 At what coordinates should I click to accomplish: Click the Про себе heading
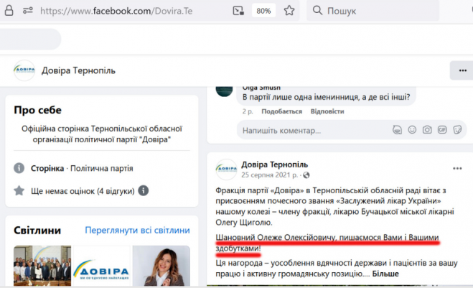point(38,110)
